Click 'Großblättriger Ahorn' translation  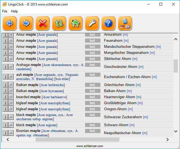[x=120, y=103]
